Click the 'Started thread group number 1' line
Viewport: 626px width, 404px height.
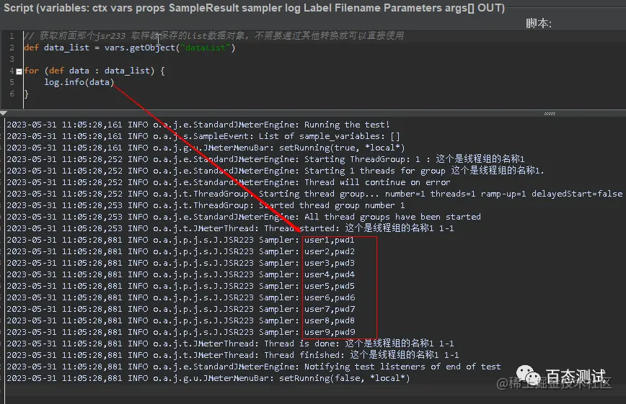206,205
